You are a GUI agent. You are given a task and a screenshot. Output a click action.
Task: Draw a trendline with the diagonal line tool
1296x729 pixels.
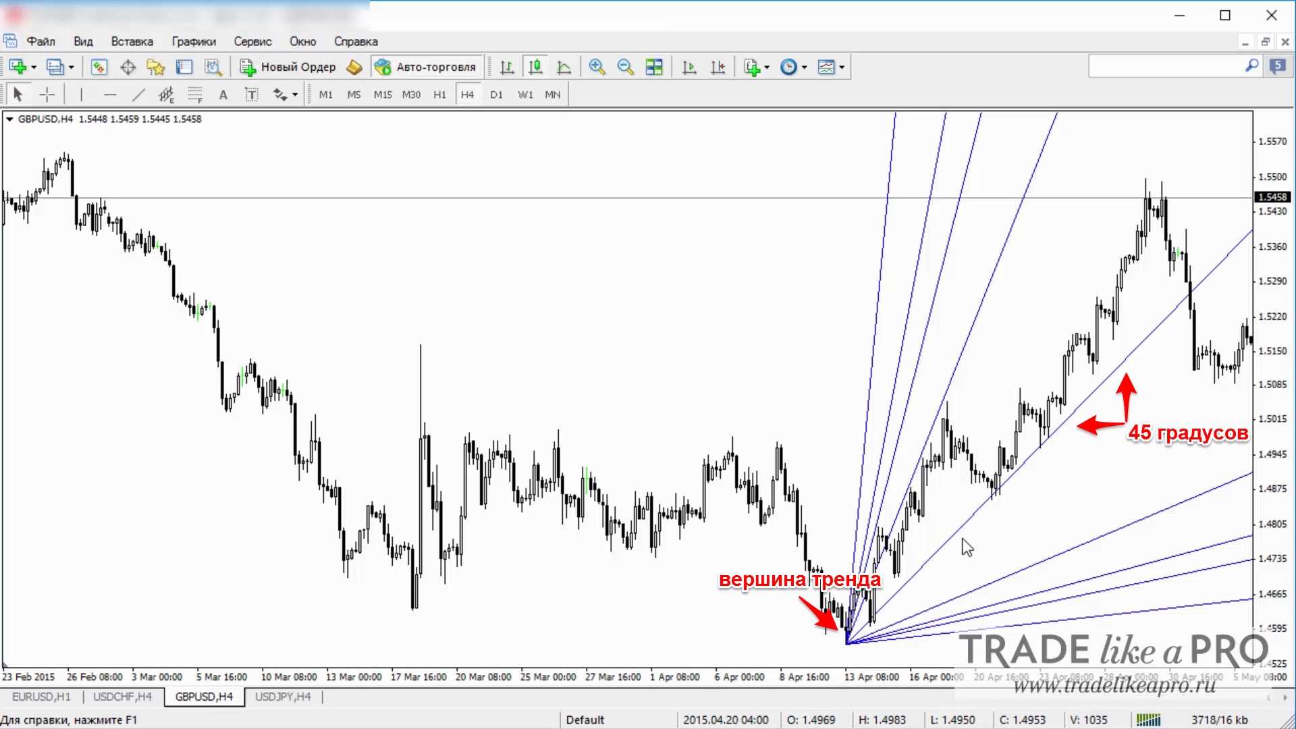point(138,94)
